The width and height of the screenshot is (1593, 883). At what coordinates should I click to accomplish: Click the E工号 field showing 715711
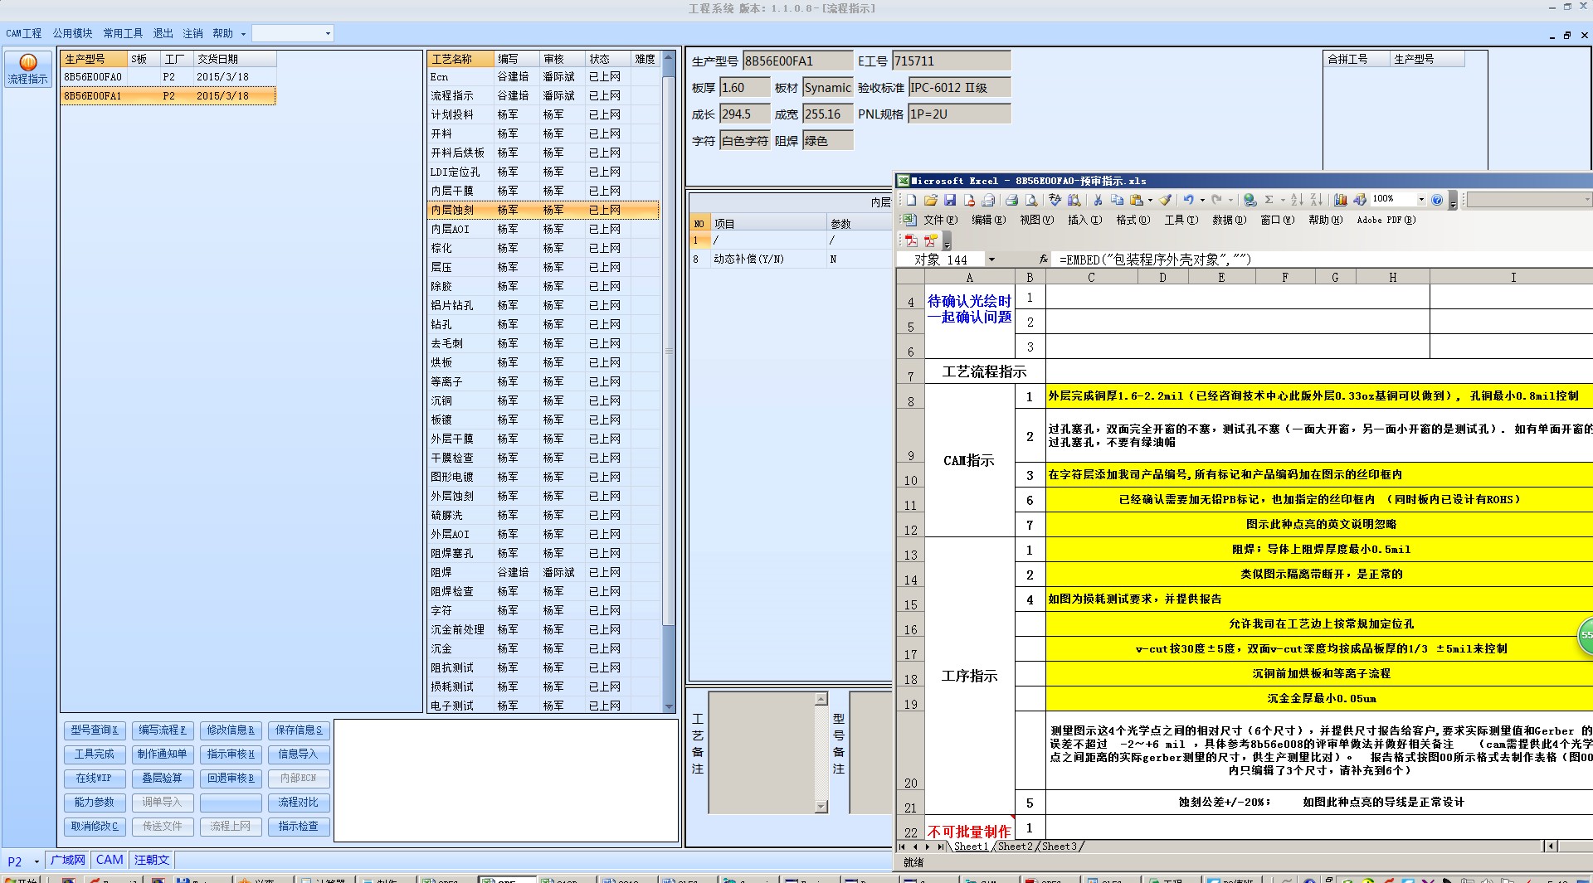pyautogui.click(x=951, y=61)
